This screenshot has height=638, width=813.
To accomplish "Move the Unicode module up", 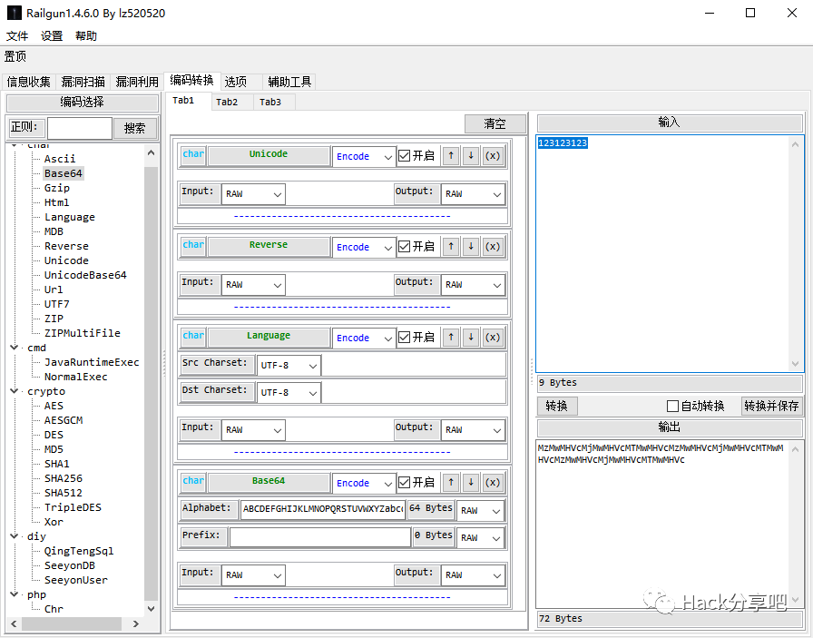I will point(451,155).
